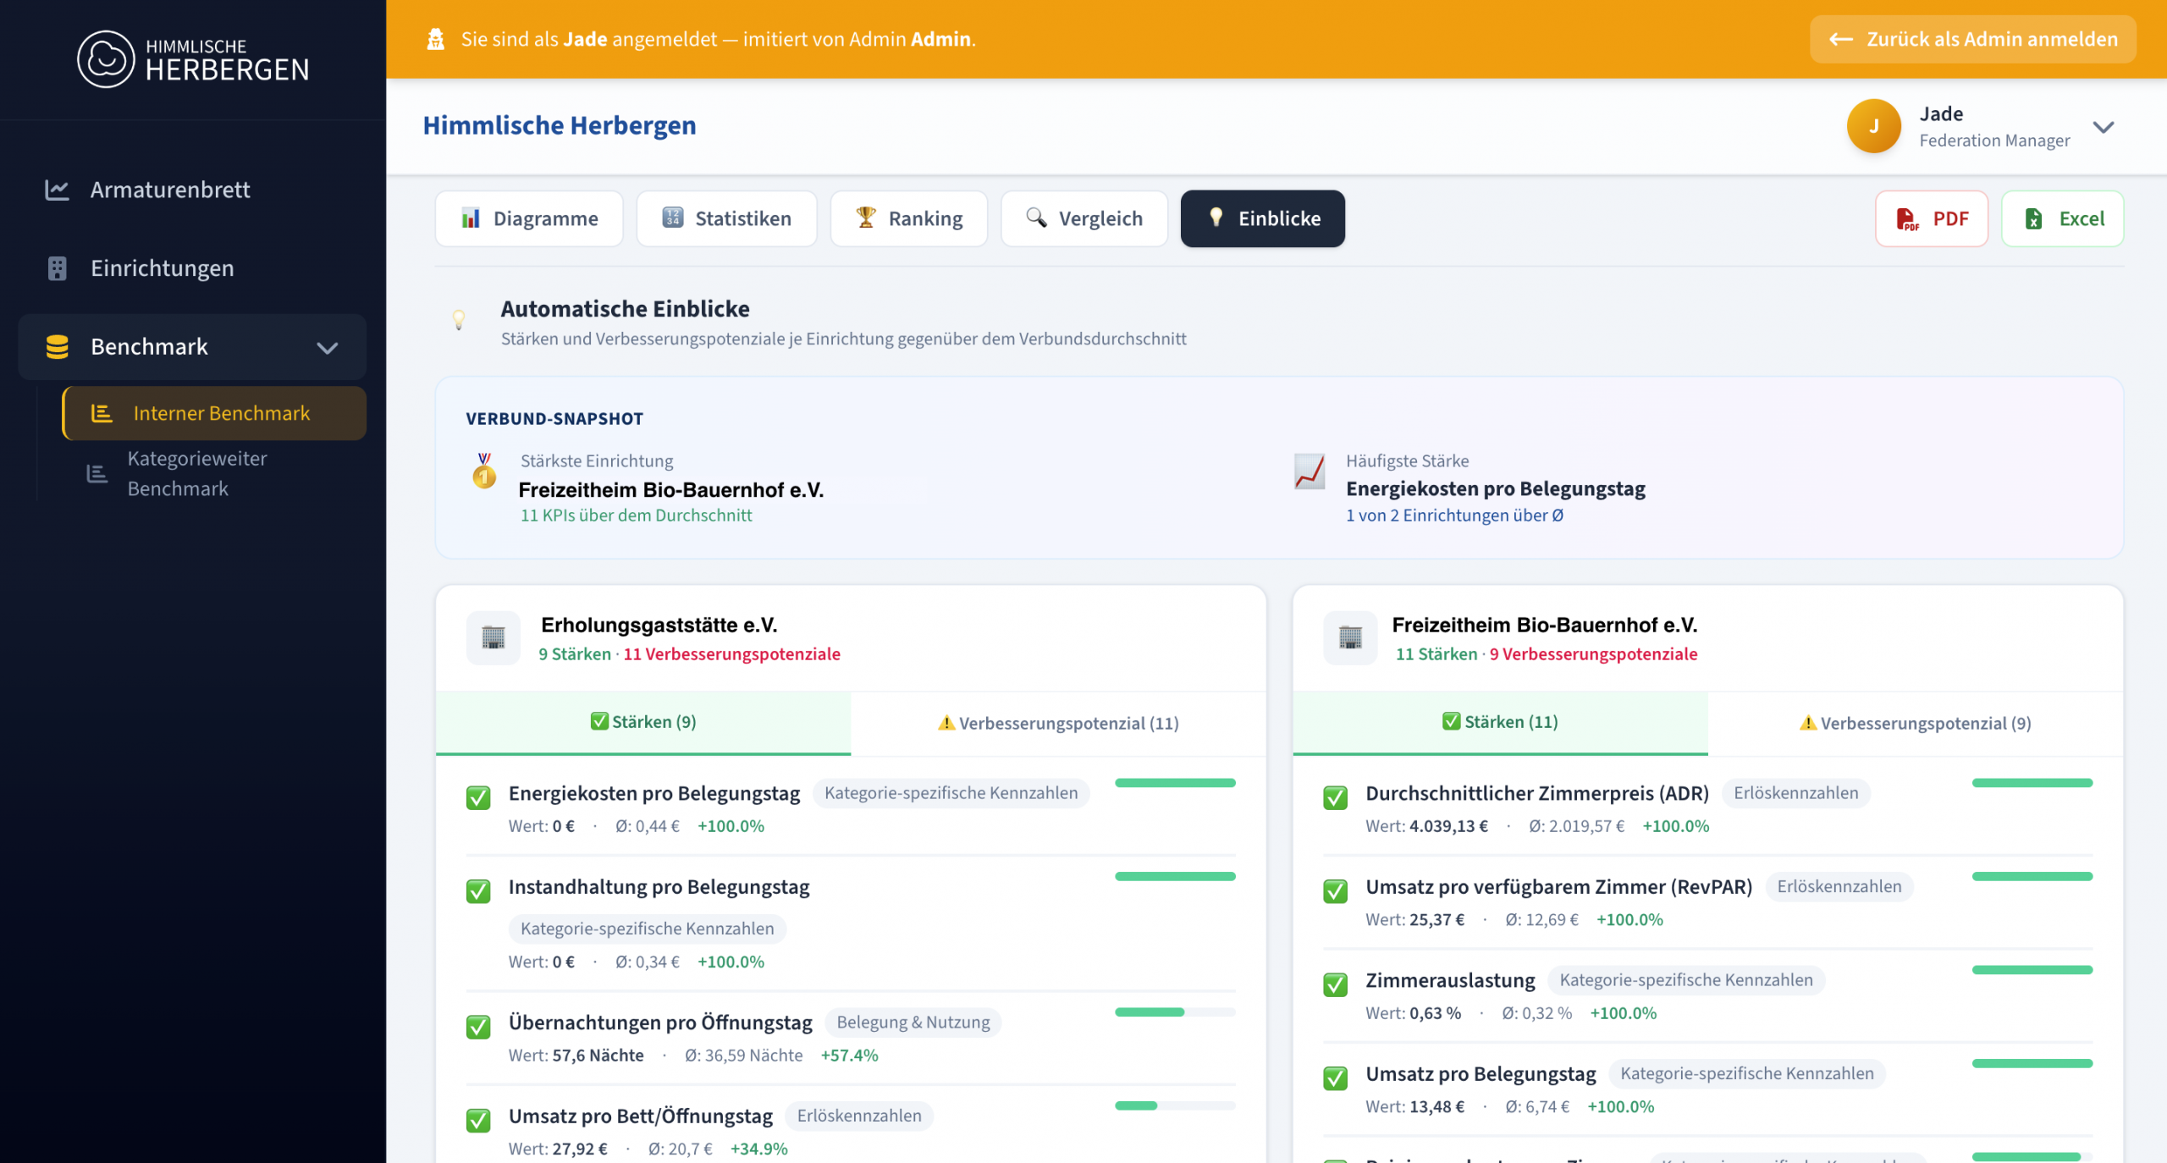Click '1 von 2 Einrichtungen über Ø' text

(1455, 515)
